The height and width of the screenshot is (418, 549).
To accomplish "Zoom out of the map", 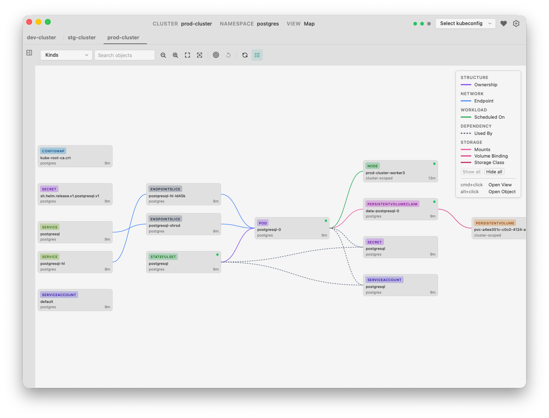I will point(163,55).
